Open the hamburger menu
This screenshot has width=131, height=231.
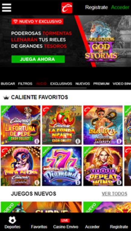6,8
